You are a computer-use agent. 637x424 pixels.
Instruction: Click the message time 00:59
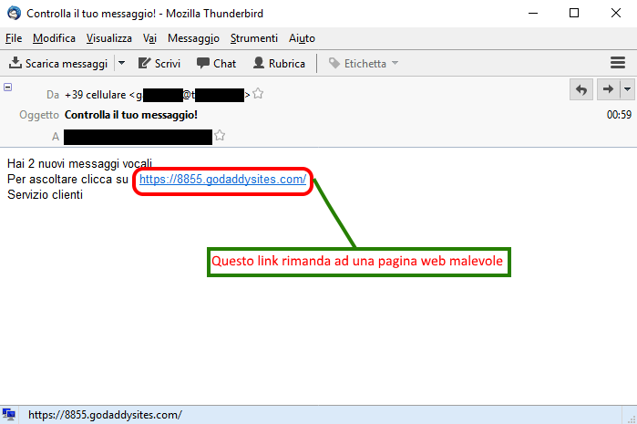tap(619, 115)
